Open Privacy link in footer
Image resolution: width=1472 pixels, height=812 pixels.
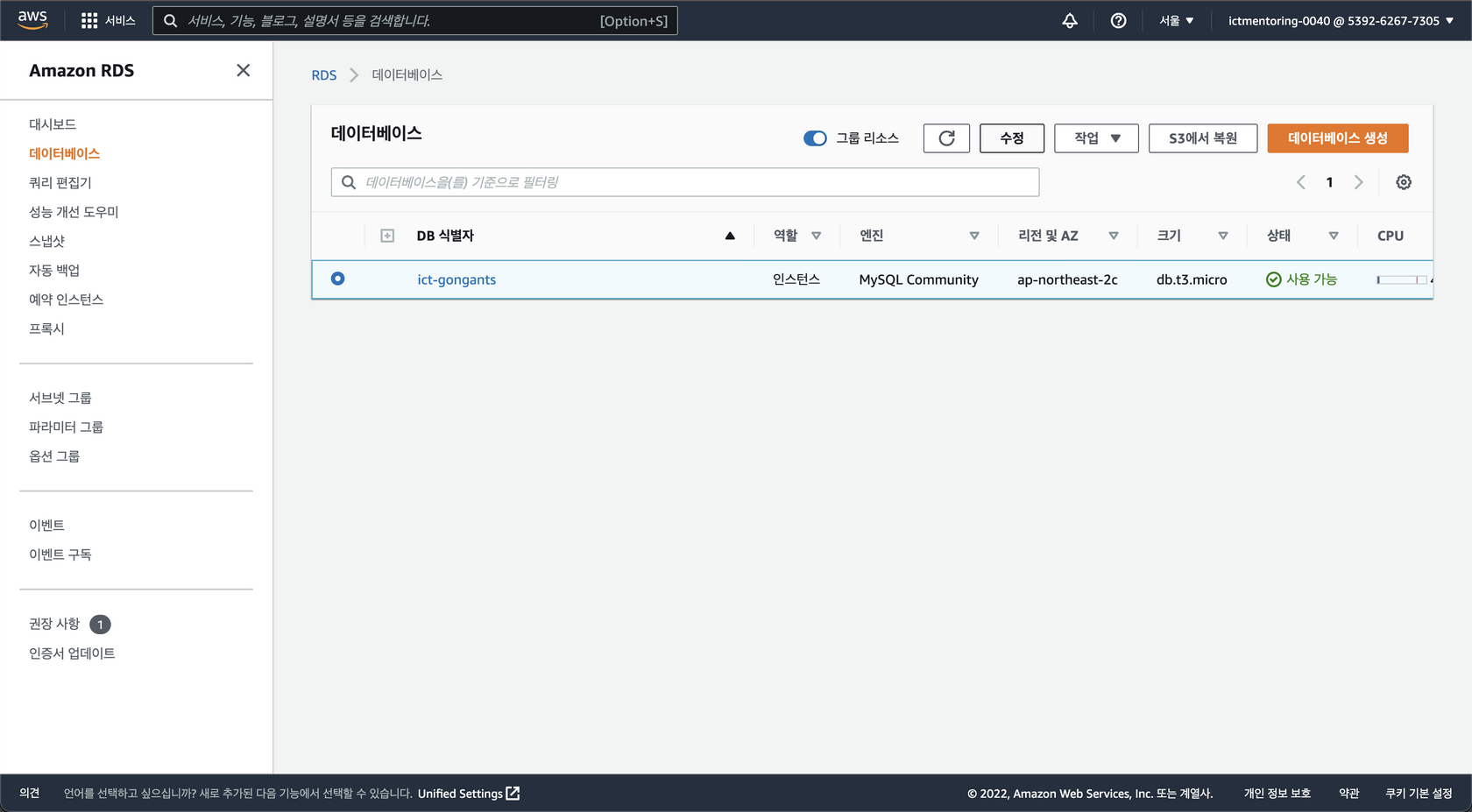click(1277, 794)
